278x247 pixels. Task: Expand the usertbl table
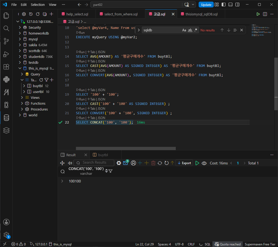pos(24,92)
